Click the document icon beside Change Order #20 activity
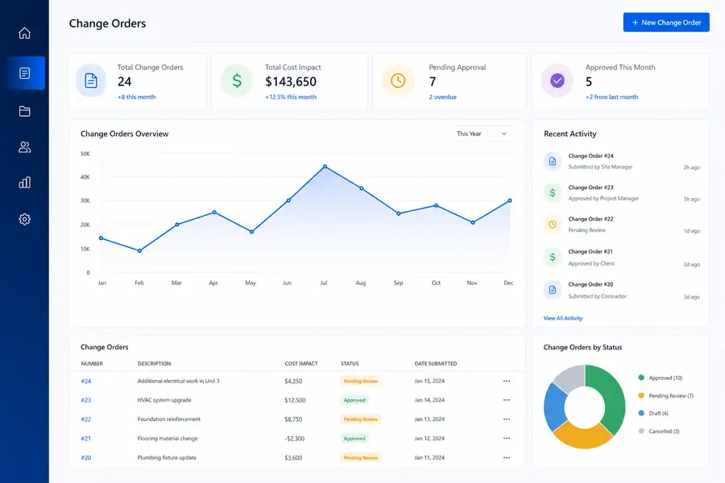Viewport: 725px width, 483px height. click(x=552, y=290)
